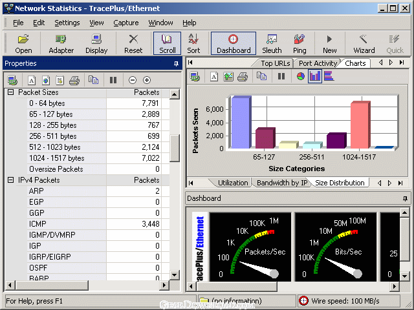Click the Packets/Sec gauge
This screenshot has height=310, width=414.
point(250,247)
